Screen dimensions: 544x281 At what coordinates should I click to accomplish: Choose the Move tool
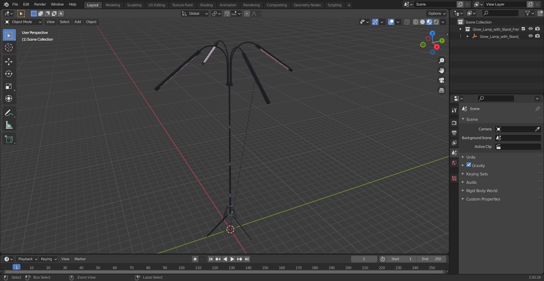[9, 61]
